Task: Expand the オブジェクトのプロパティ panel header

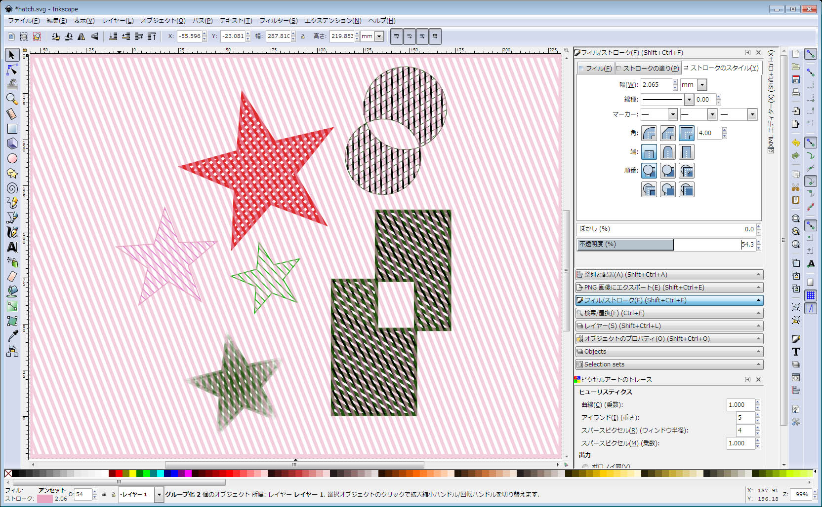Action: (x=669, y=339)
